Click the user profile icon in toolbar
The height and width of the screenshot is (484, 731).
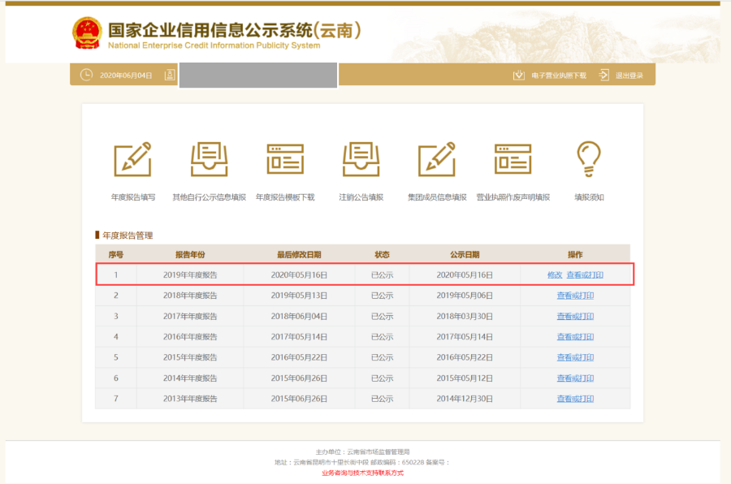(x=171, y=75)
